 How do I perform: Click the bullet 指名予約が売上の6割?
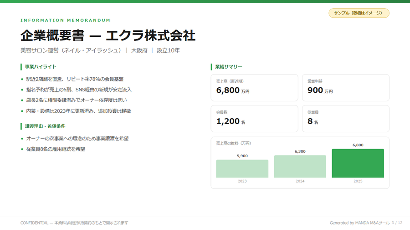(79, 90)
